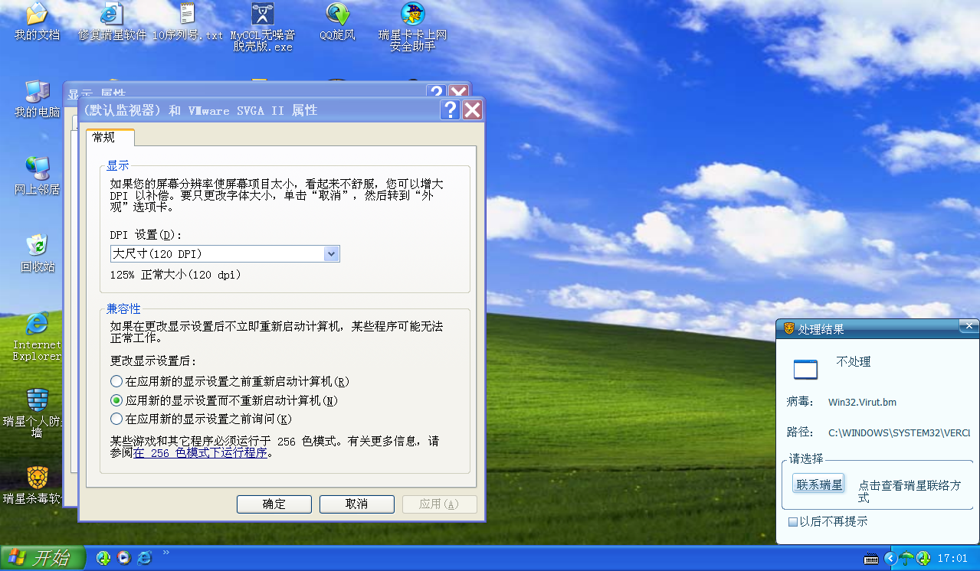Click the 不处理 result text

854,362
